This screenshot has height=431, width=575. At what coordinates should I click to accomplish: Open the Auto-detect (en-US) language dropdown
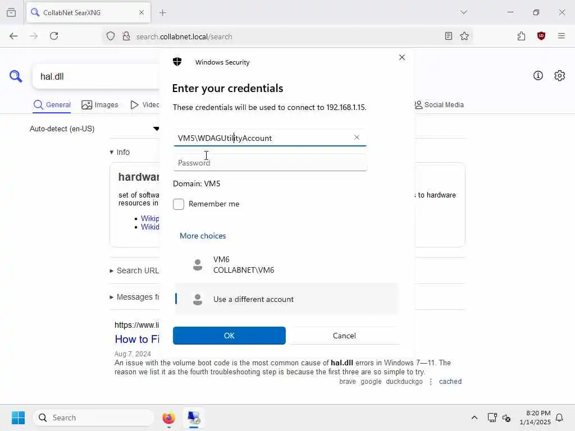pos(94,129)
